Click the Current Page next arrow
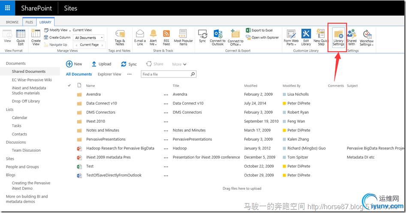Screen dimensions: 406x213 pos(102,45)
